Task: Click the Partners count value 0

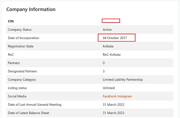Action: 104,63
